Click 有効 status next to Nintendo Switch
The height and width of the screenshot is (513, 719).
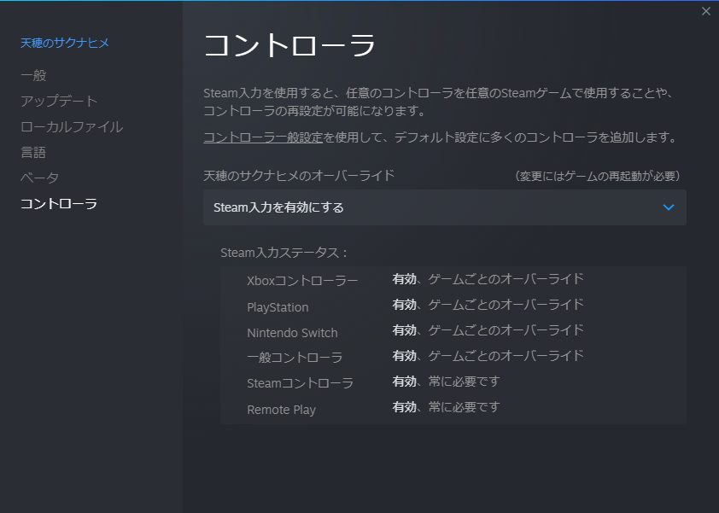(405, 330)
